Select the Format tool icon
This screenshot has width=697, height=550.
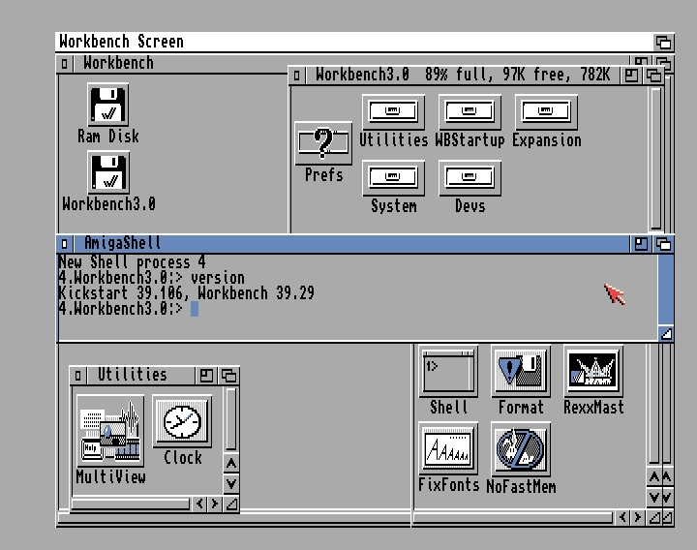pos(521,372)
